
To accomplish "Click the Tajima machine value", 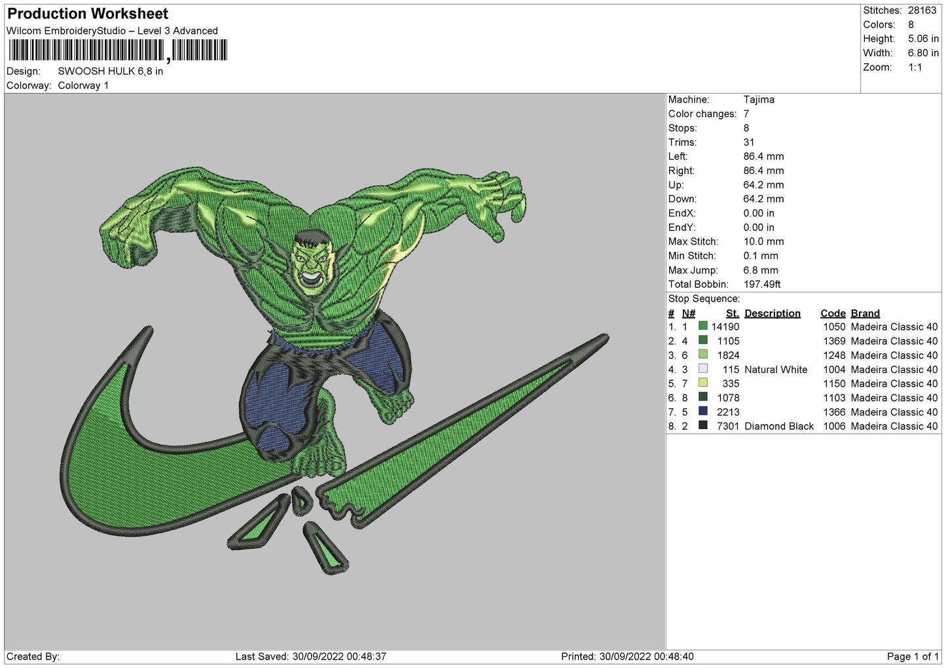I will [758, 99].
